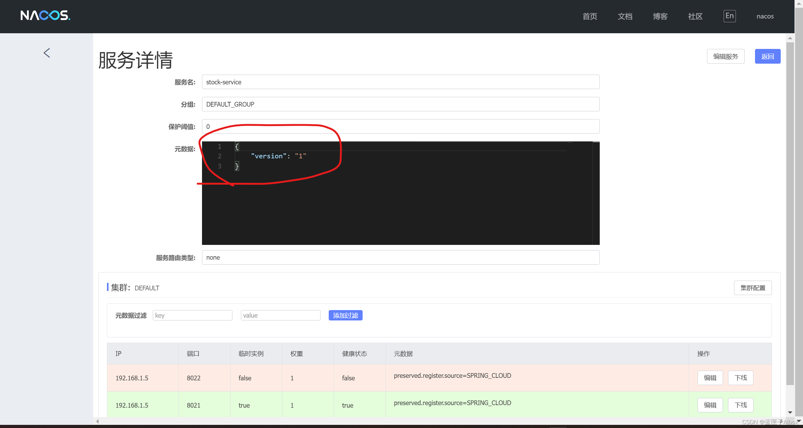Click the 保护阈值 field

401,126
